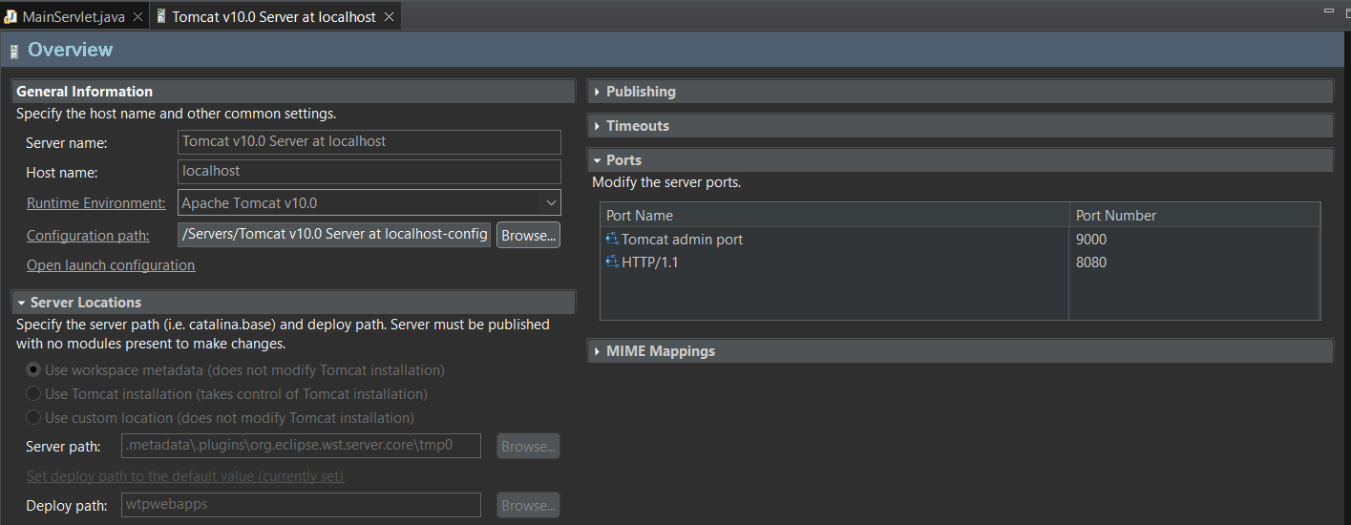Screen dimensions: 1351x525
Task: Click the Port Name column header
Action: click(x=834, y=216)
